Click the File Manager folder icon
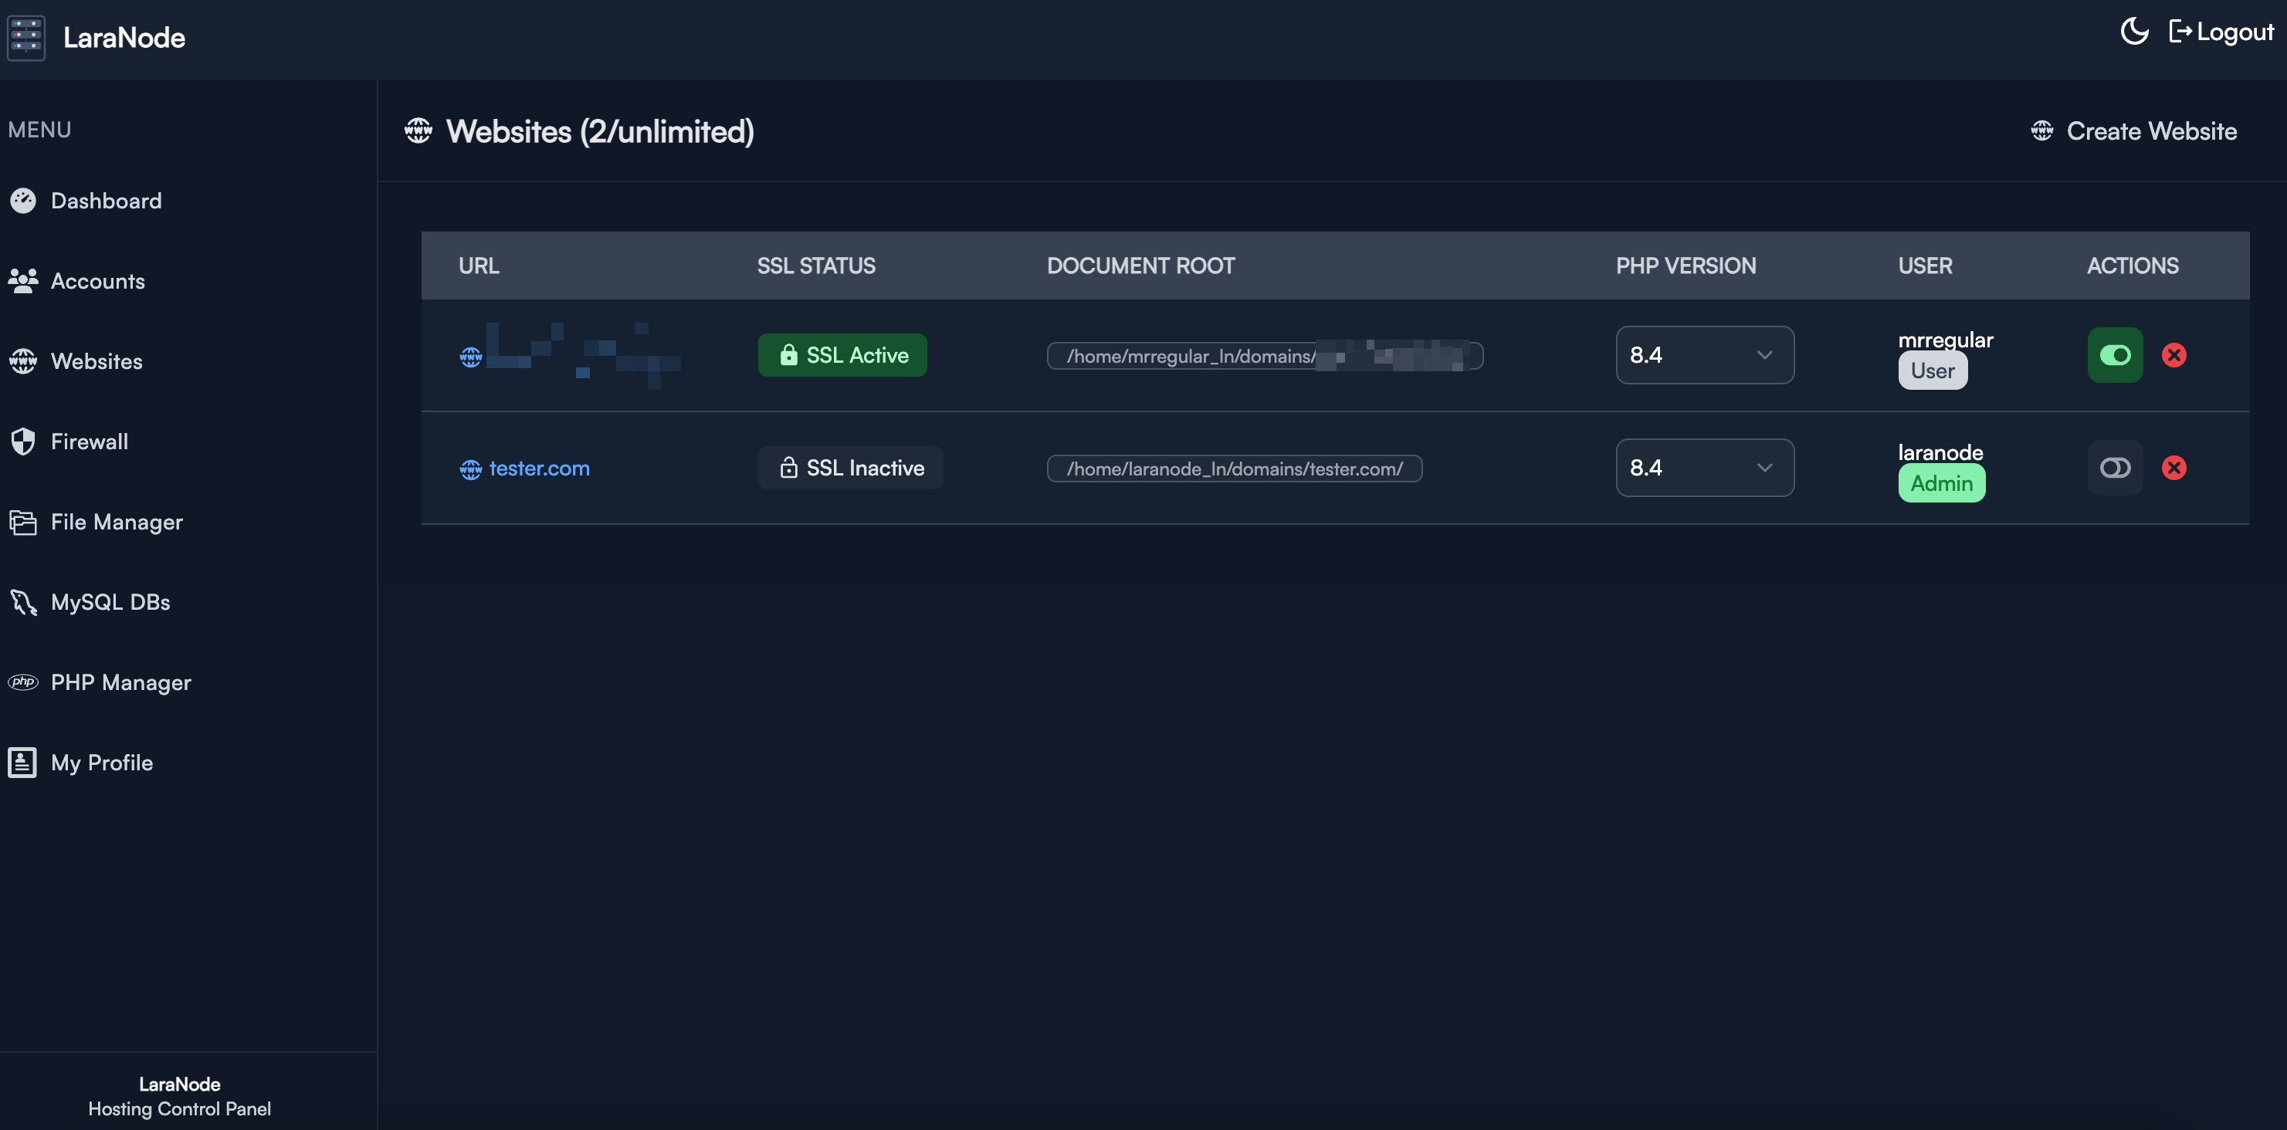 (23, 522)
